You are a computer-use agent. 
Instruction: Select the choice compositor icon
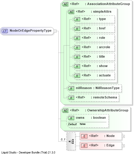(x=71, y=141)
